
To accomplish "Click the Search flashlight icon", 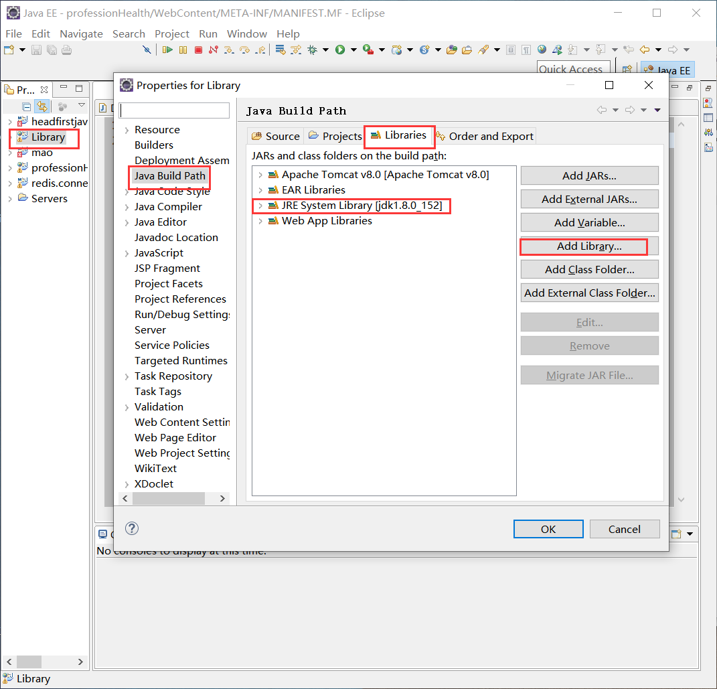I will (x=483, y=50).
